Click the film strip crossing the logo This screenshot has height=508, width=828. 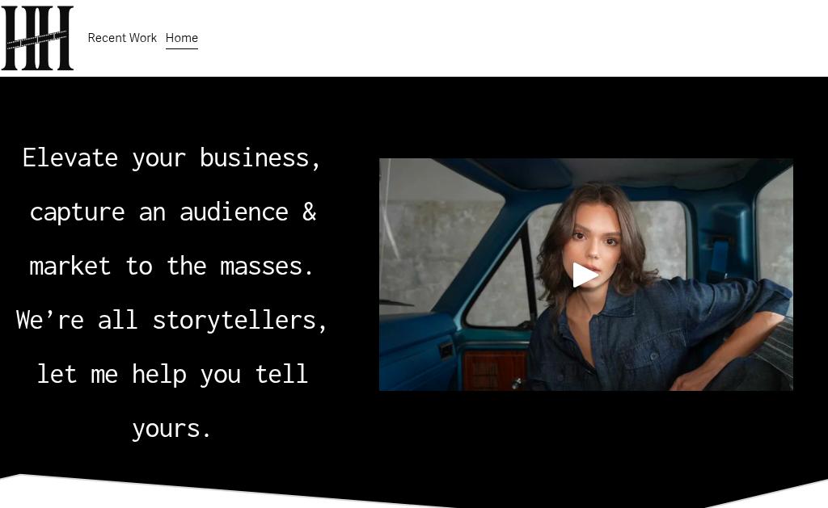tap(37, 40)
